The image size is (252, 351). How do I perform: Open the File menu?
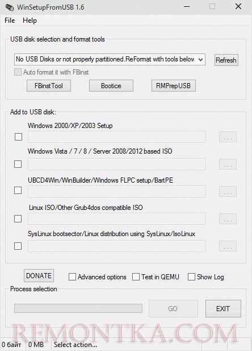10,20
